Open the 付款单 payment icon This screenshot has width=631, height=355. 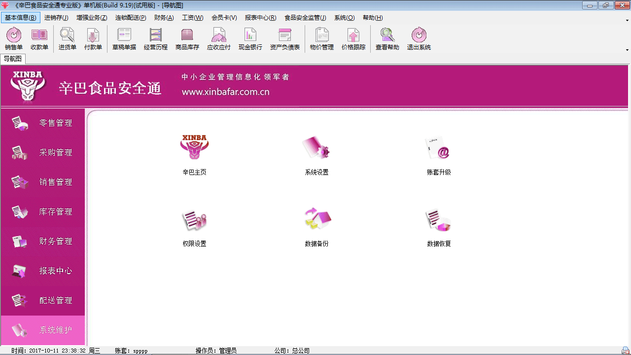pos(93,39)
